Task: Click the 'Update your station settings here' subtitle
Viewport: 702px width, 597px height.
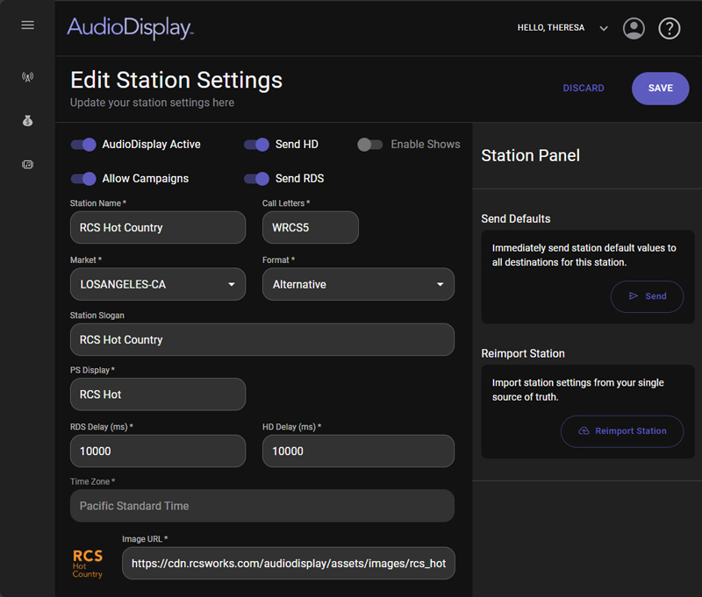Action: 152,103
